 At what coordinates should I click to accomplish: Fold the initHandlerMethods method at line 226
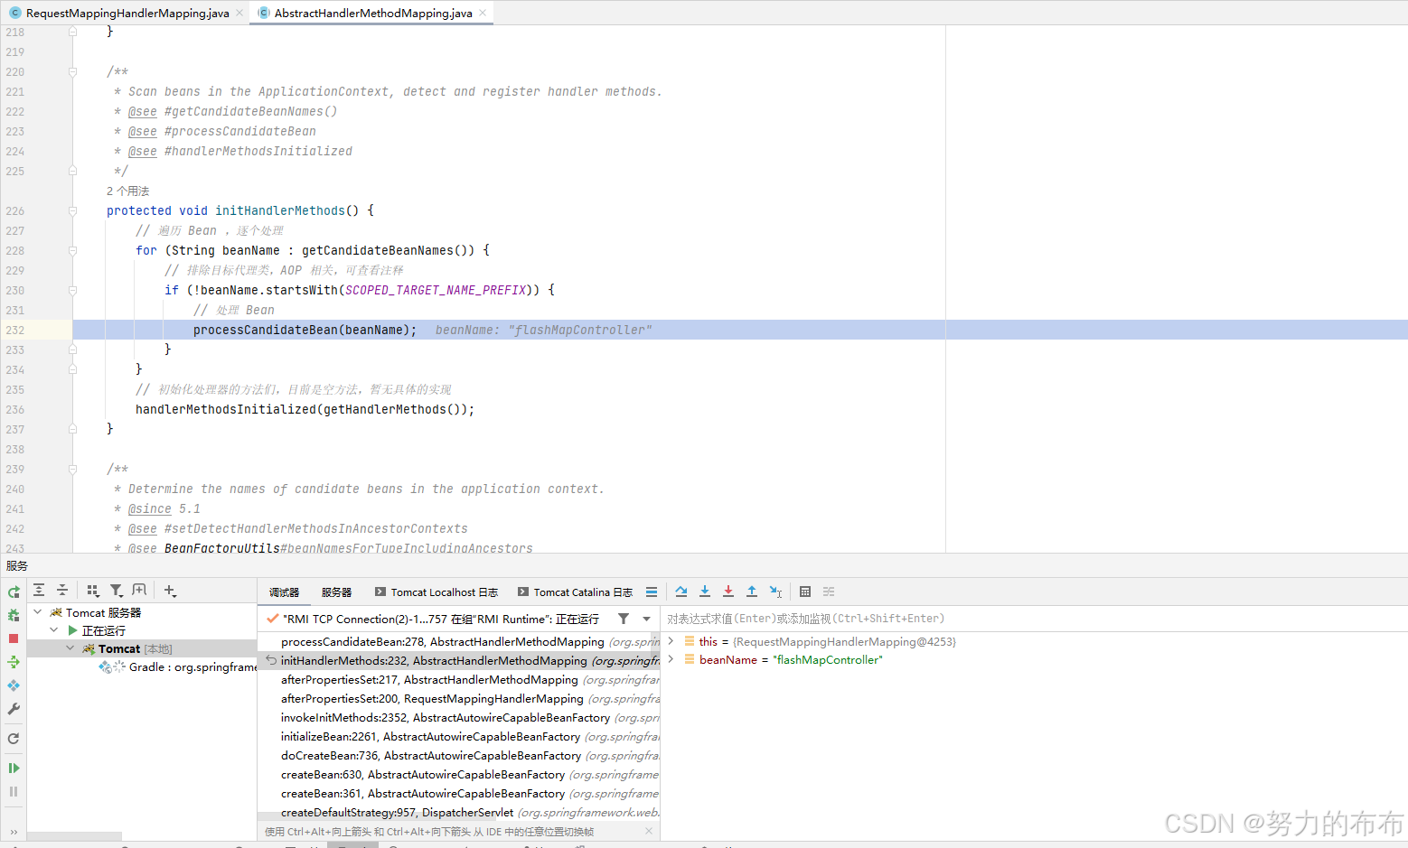coord(72,210)
